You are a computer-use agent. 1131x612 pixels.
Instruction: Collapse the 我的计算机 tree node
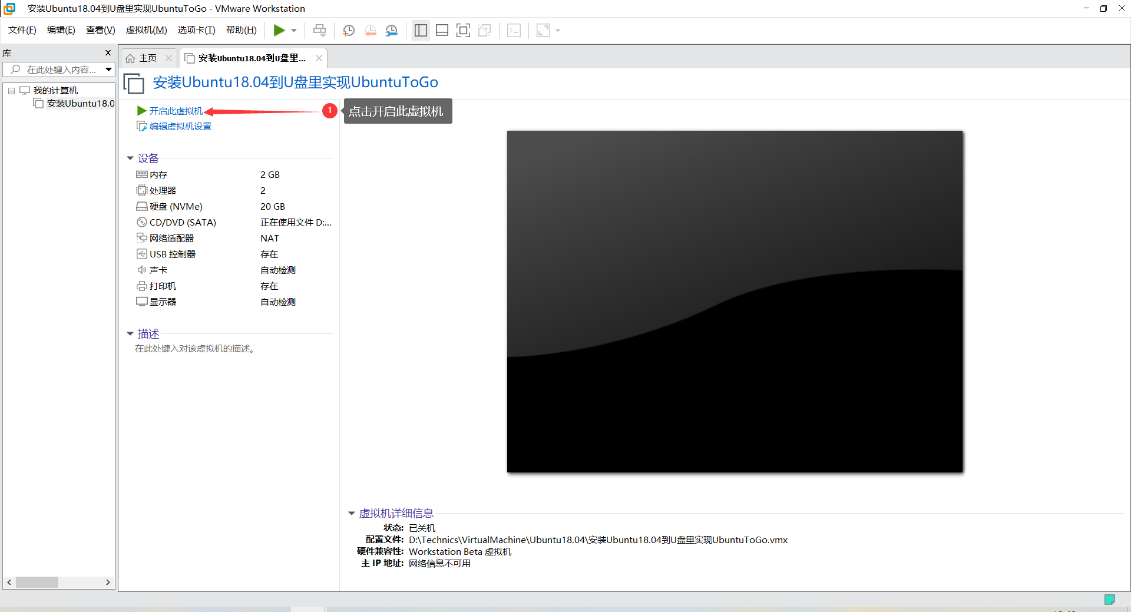click(x=11, y=91)
